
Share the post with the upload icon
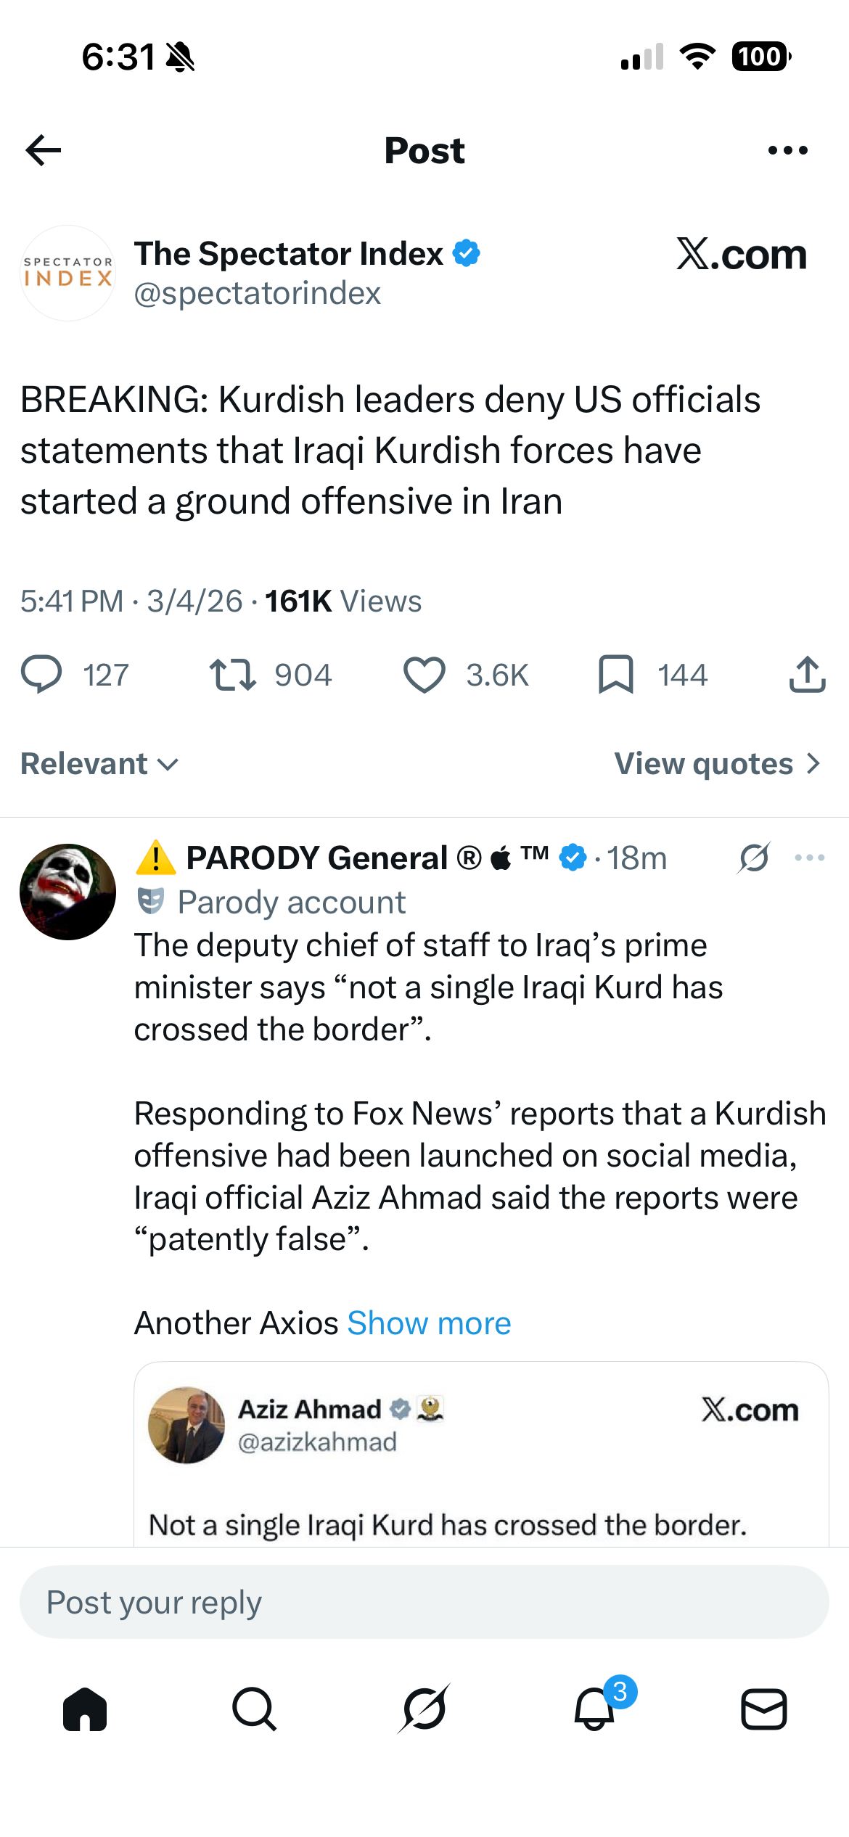click(807, 675)
